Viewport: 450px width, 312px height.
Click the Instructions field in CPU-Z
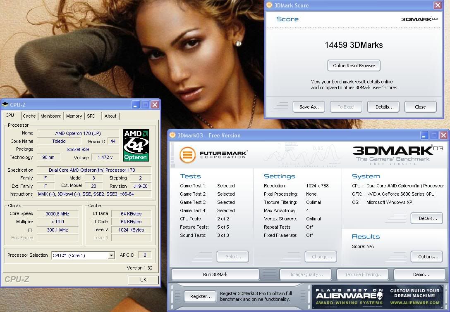94,194
